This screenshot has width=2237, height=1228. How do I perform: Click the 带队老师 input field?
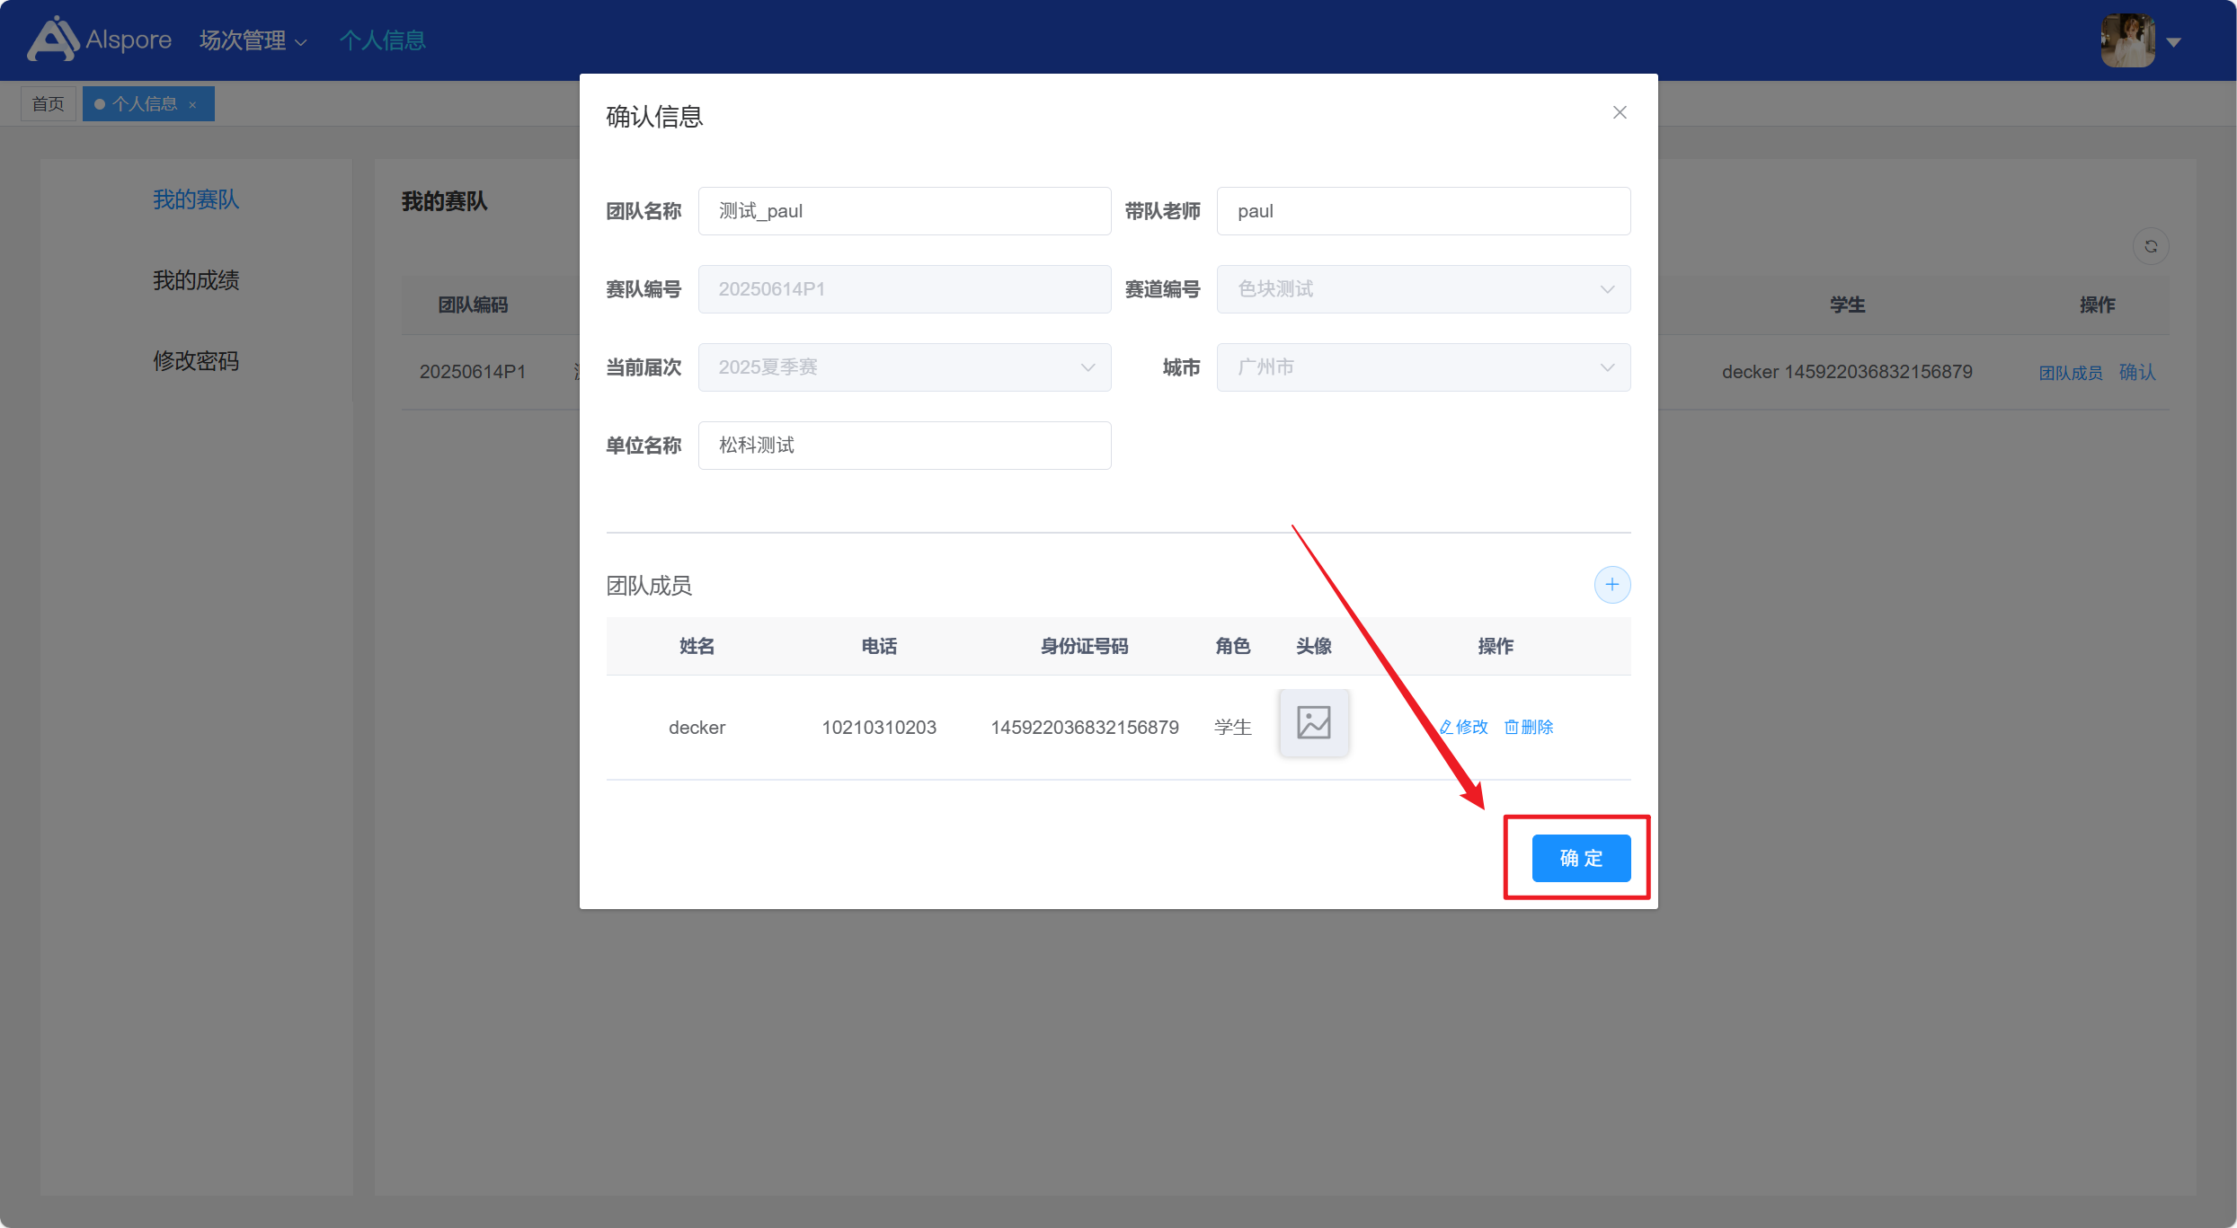tap(1423, 211)
